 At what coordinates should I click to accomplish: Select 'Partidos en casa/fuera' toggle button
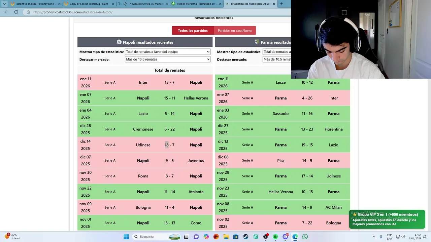(235, 31)
